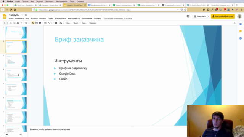This screenshot has width=244, height=137.
Task: Open the Слайд menu
Action: (50, 18)
